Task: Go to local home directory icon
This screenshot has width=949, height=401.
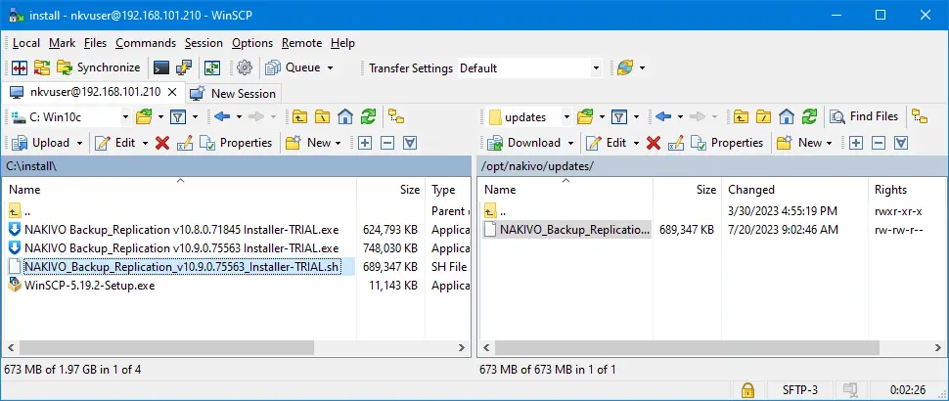Action: pos(345,116)
